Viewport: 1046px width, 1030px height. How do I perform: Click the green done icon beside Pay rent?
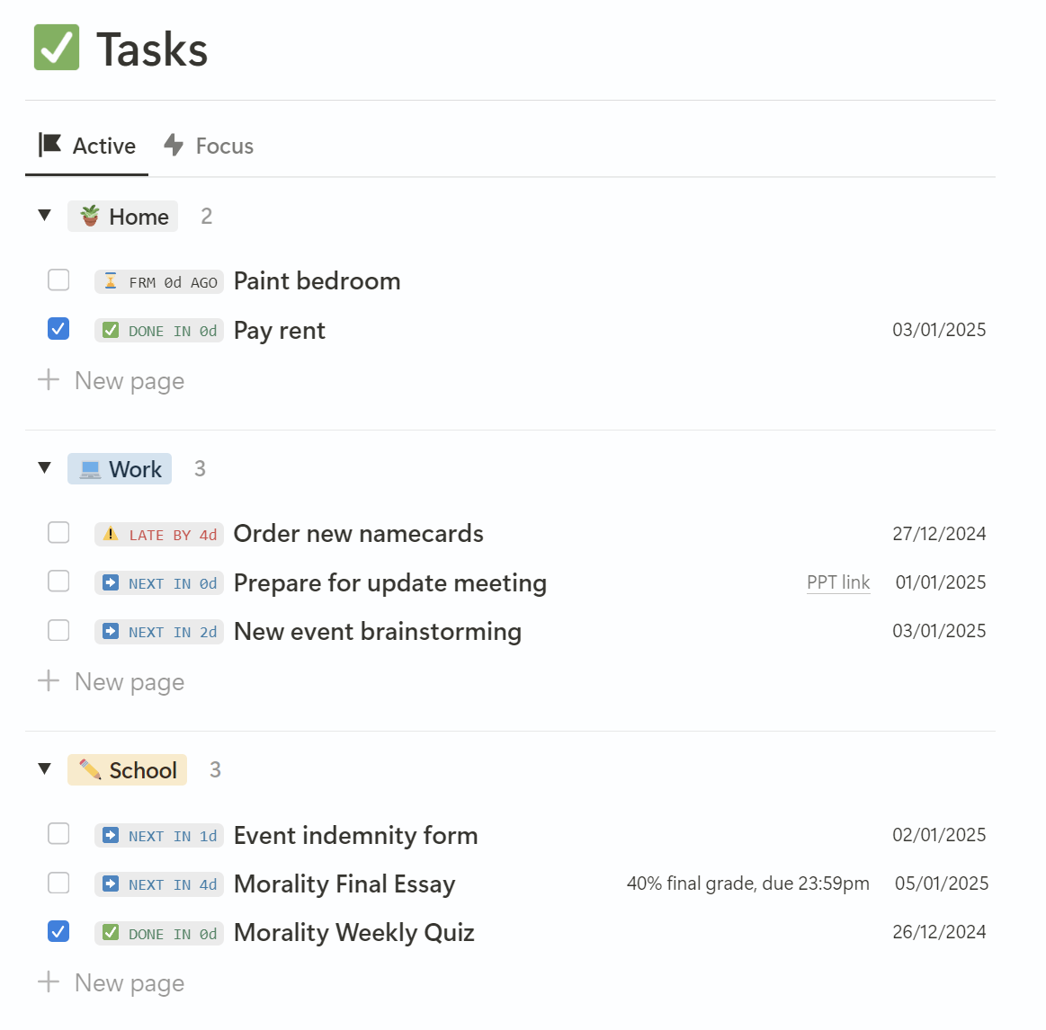coord(111,331)
